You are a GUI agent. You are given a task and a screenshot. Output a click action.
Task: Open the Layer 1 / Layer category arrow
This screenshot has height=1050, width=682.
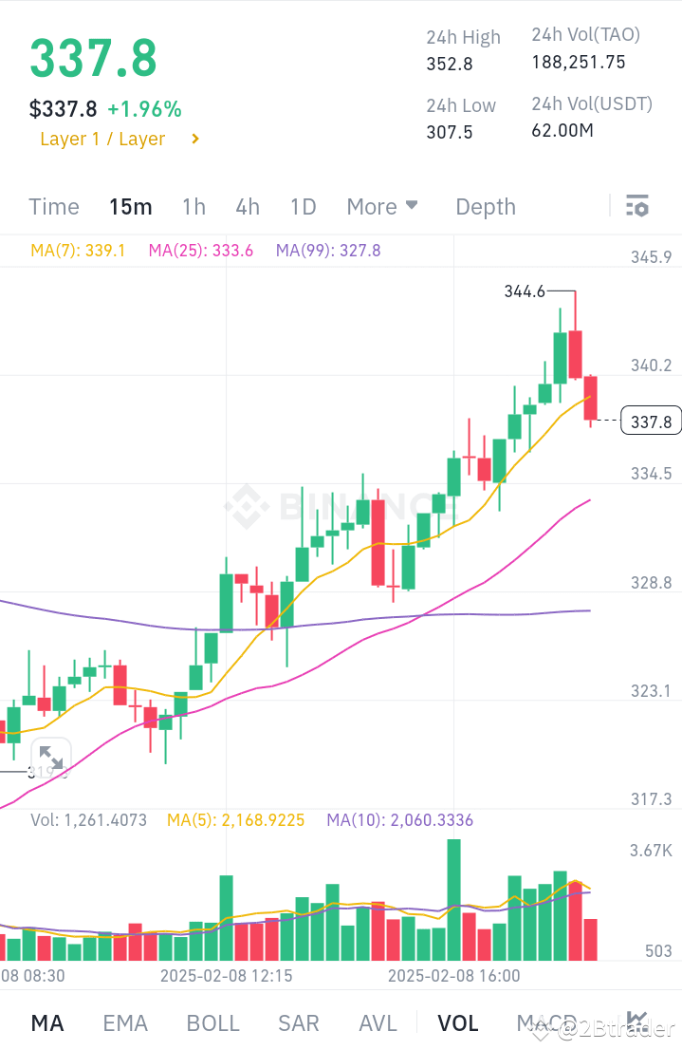(x=195, y=139)
